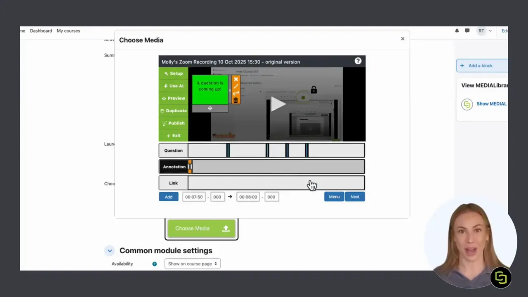Collapse the Common module settings section

[110, 251]
